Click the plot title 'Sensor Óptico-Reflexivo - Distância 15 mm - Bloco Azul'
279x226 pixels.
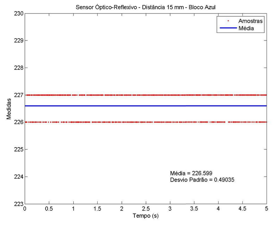146,7
